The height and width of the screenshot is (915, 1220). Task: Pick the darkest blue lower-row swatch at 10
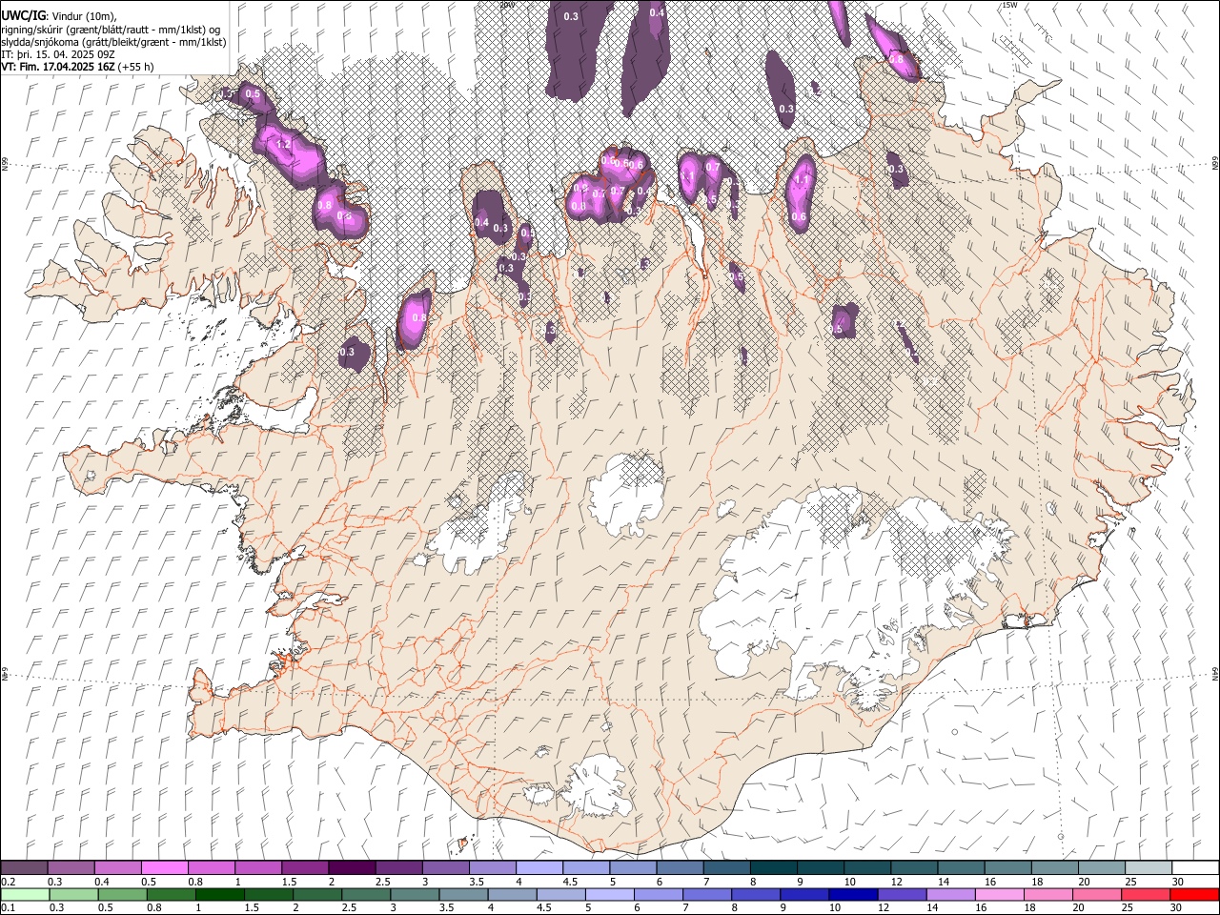[x=853, y=895]
